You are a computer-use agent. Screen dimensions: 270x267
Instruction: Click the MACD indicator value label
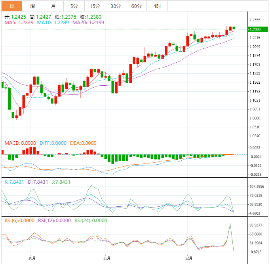coord(20,143)
